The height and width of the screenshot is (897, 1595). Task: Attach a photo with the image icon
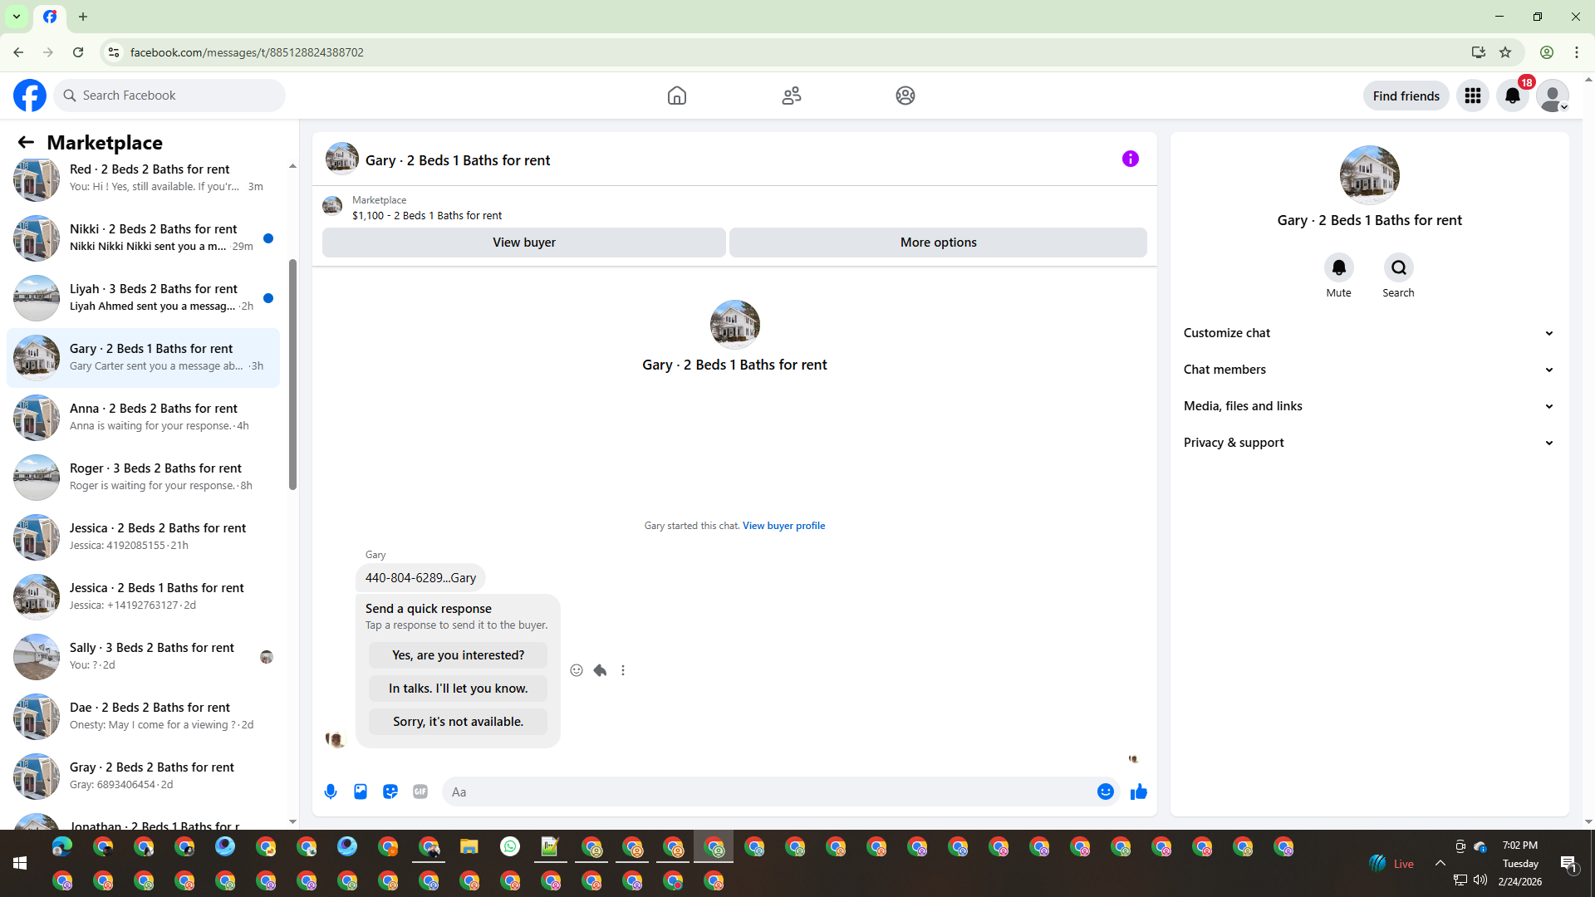tap(361, 792)
